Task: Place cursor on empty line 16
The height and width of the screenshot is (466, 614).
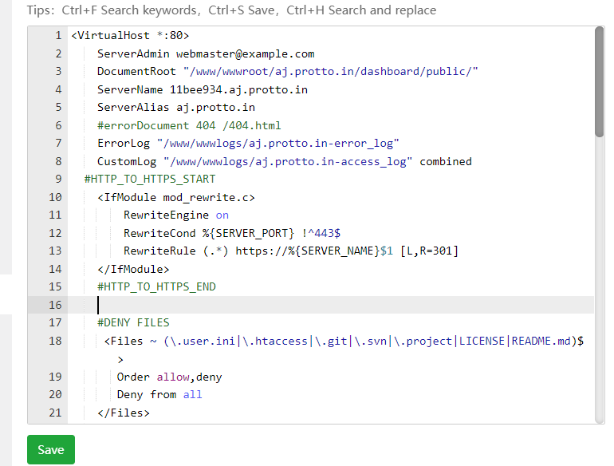Action: (x=319, y=305)
